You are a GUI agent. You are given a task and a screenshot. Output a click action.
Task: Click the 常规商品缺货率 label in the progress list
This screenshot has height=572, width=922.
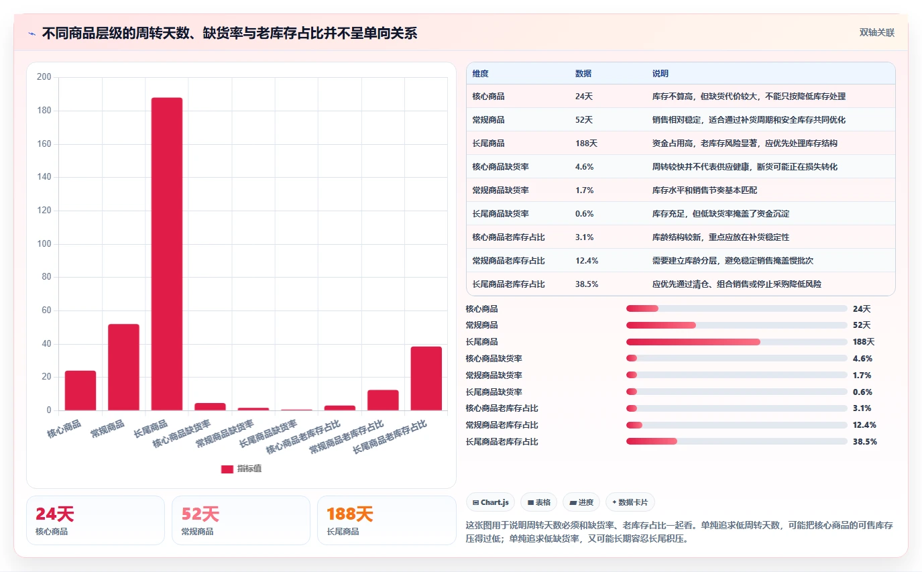pyautogui.click(x=494, y=376)
